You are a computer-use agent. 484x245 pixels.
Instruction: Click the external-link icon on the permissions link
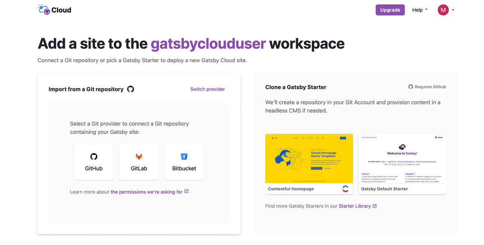tap(186, 191)
